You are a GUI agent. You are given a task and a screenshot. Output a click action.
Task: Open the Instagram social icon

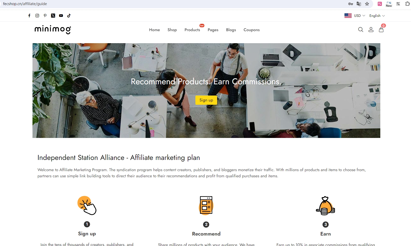click(x=37, y=16)
